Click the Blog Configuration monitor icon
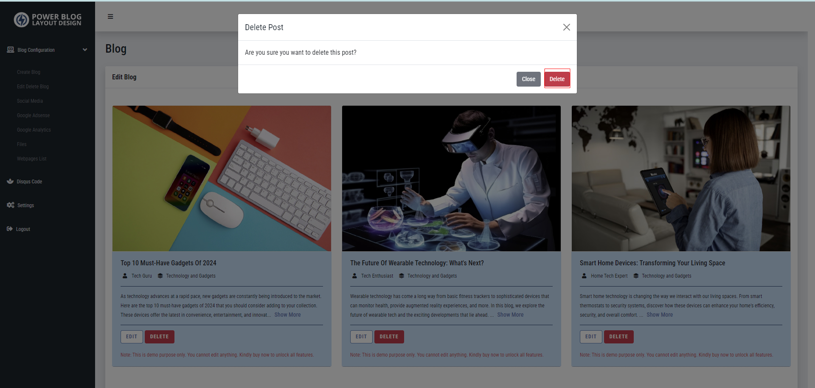 coord(11,50)
